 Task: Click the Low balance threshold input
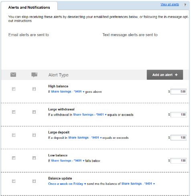pyautogui.click(x=179, y=160)
